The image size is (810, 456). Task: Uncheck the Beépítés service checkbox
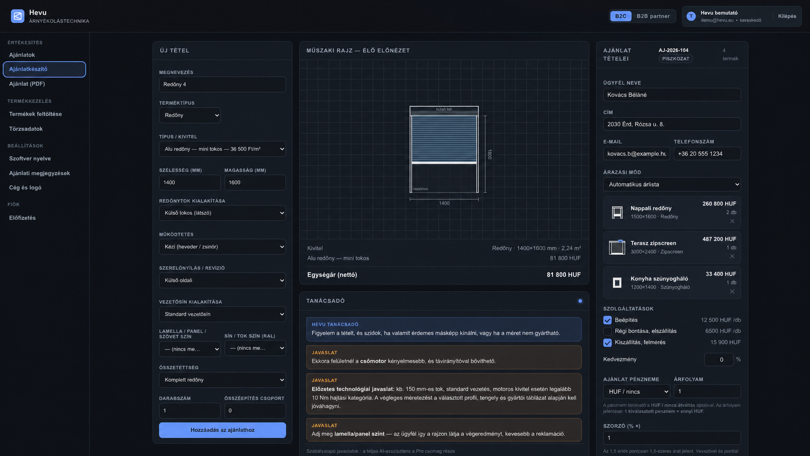click(x=607, y=320)
